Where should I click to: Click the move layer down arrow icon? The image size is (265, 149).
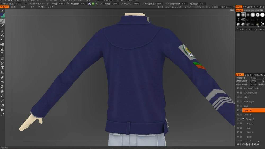[x=252, y=145]
